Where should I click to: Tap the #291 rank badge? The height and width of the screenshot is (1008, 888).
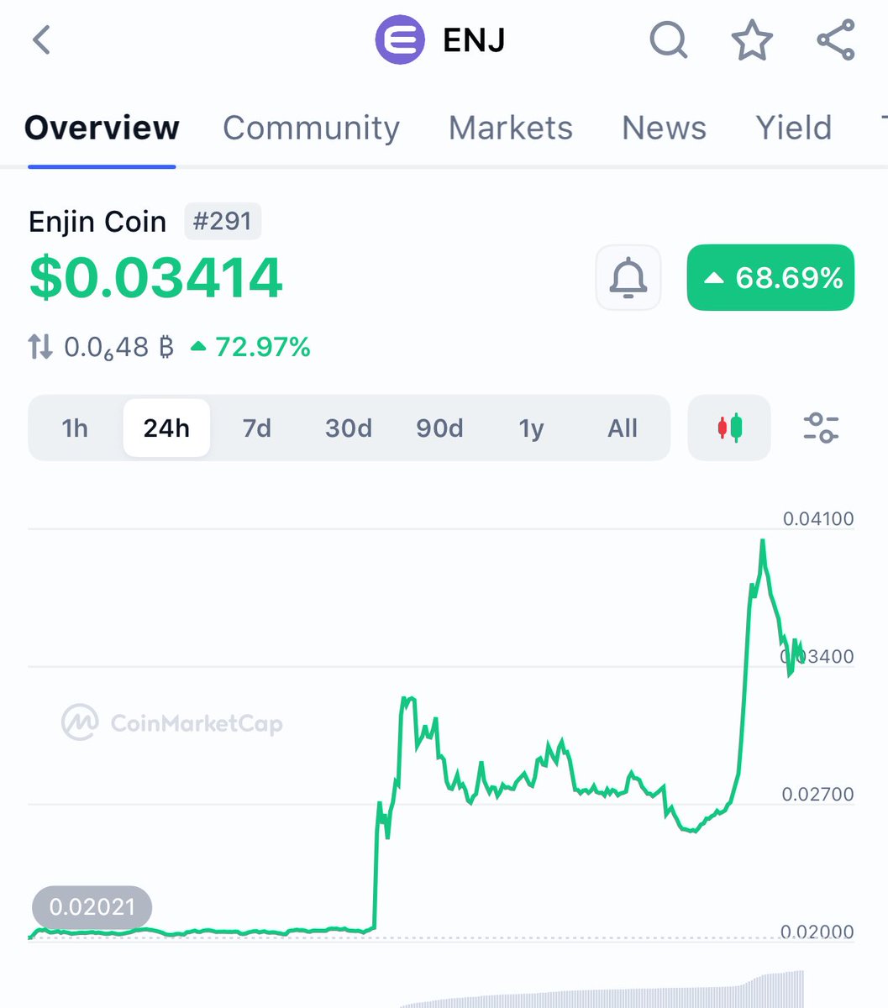click(223, 222)
